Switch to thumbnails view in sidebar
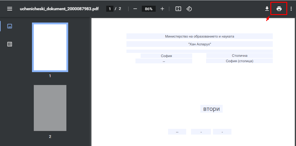 coord(10,26)
